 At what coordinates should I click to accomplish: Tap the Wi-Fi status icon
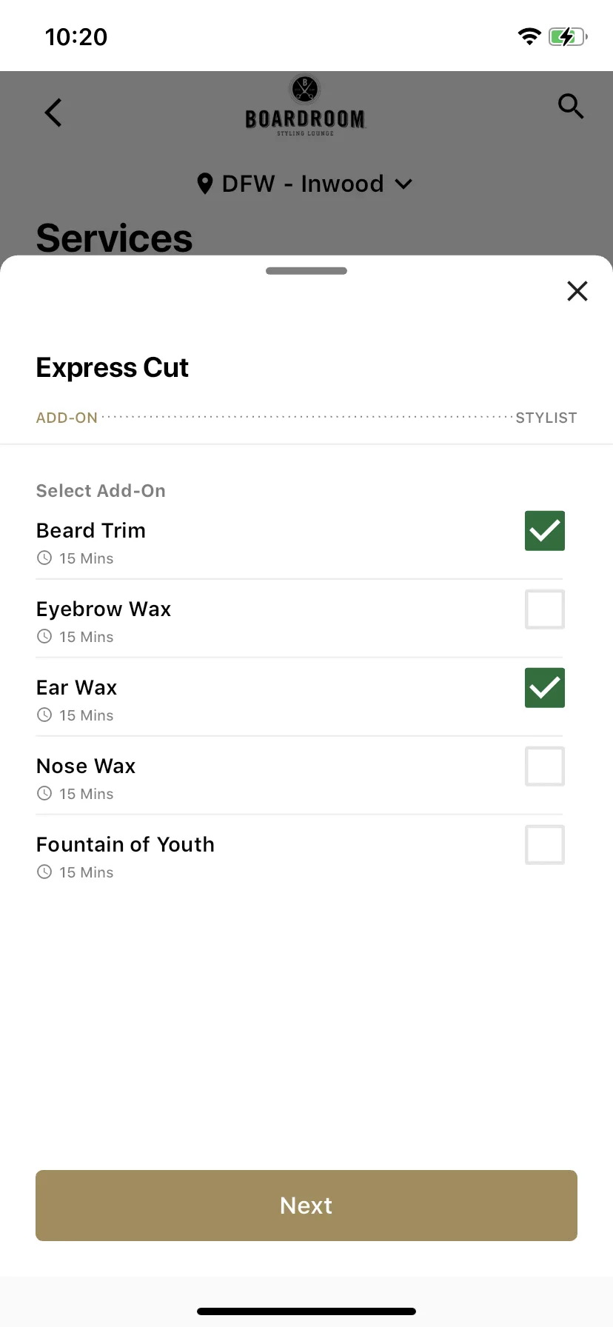(x=529, y=36)
